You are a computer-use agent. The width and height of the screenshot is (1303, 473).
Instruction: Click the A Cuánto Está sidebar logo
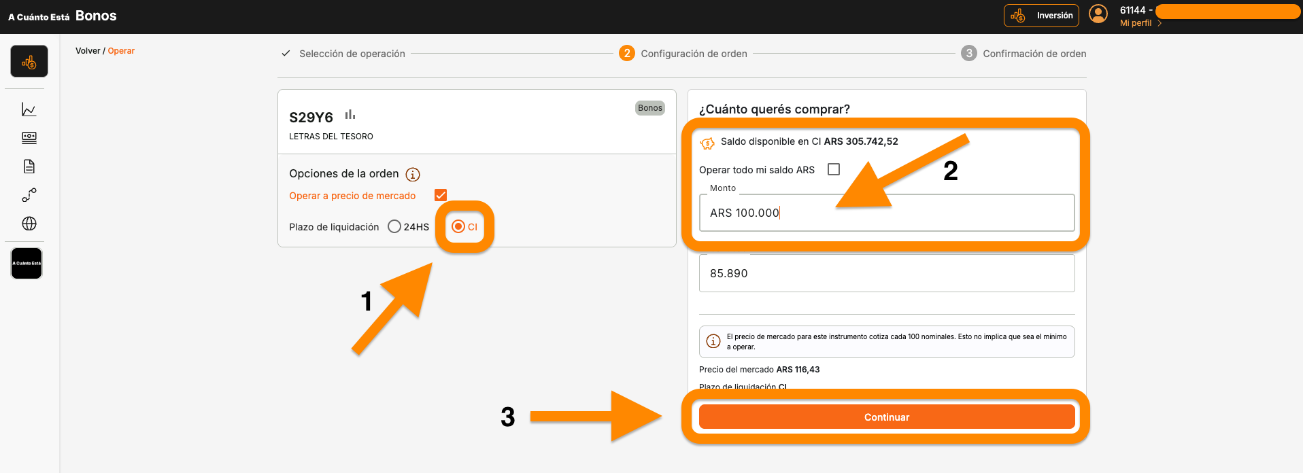click(27, 263)
